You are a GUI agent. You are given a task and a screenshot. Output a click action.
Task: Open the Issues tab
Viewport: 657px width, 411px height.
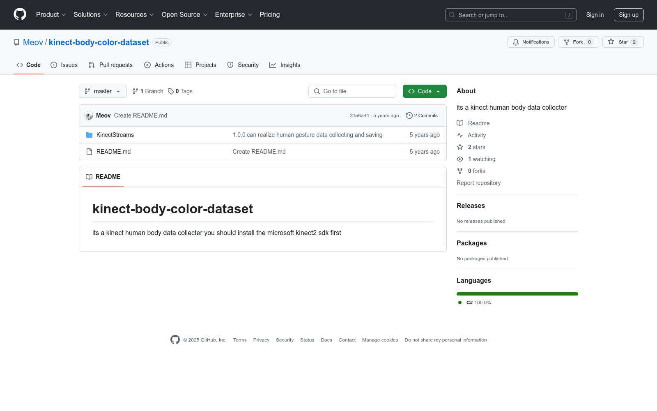point(64,65)
